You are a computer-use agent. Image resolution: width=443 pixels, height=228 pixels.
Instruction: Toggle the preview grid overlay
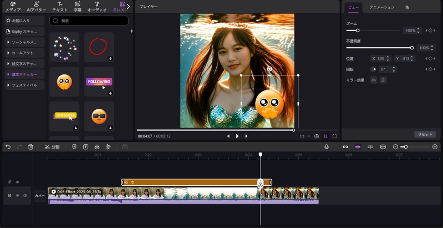click(x=326, y=136)
